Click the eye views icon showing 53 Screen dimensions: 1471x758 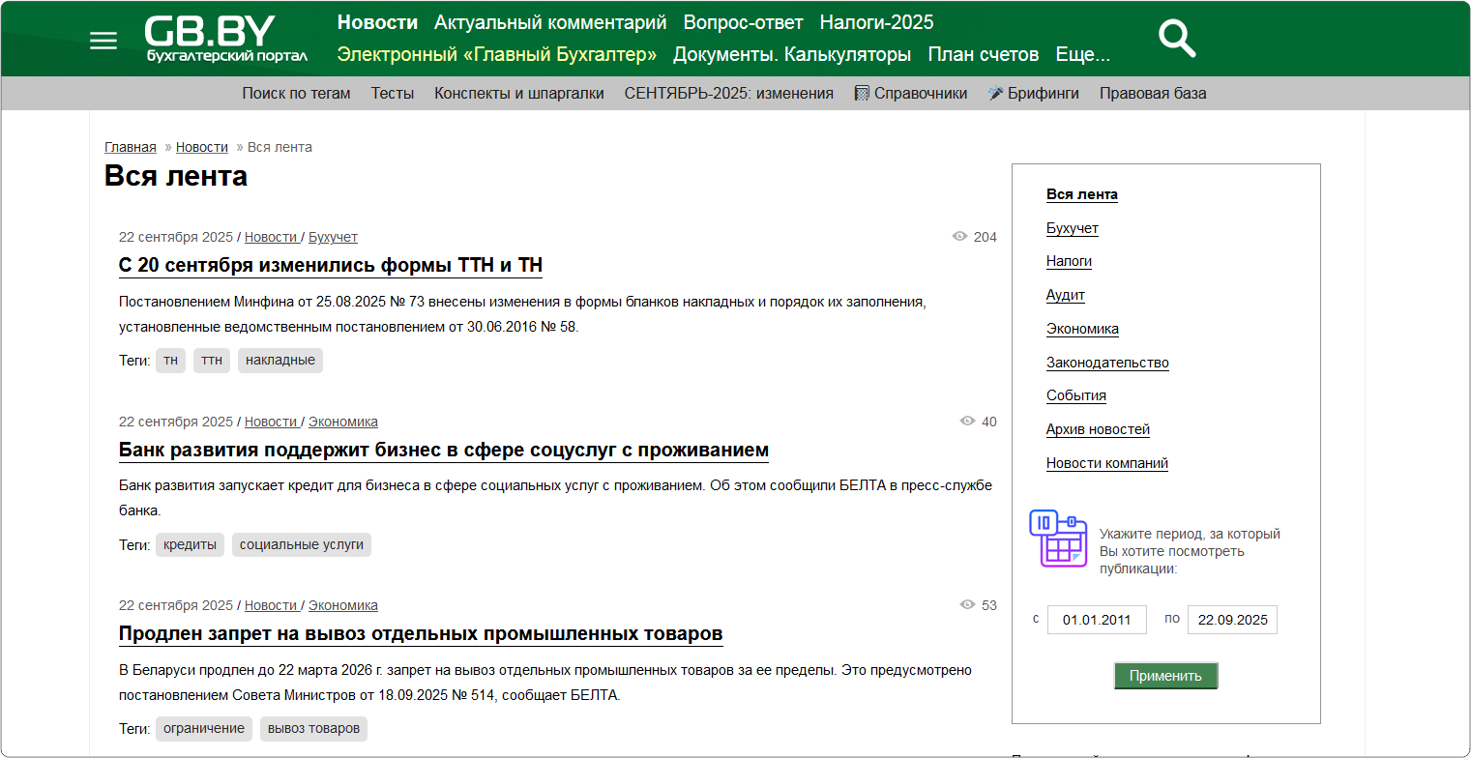967,605
